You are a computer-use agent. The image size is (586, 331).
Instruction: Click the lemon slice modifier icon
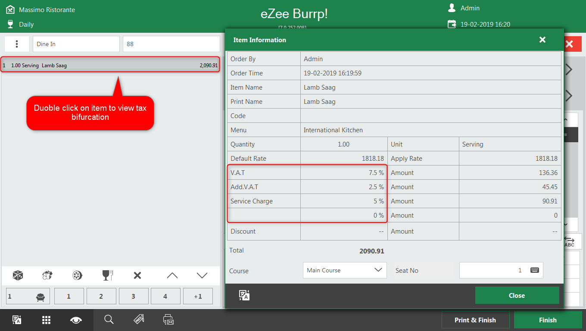(x=77, y=275)
